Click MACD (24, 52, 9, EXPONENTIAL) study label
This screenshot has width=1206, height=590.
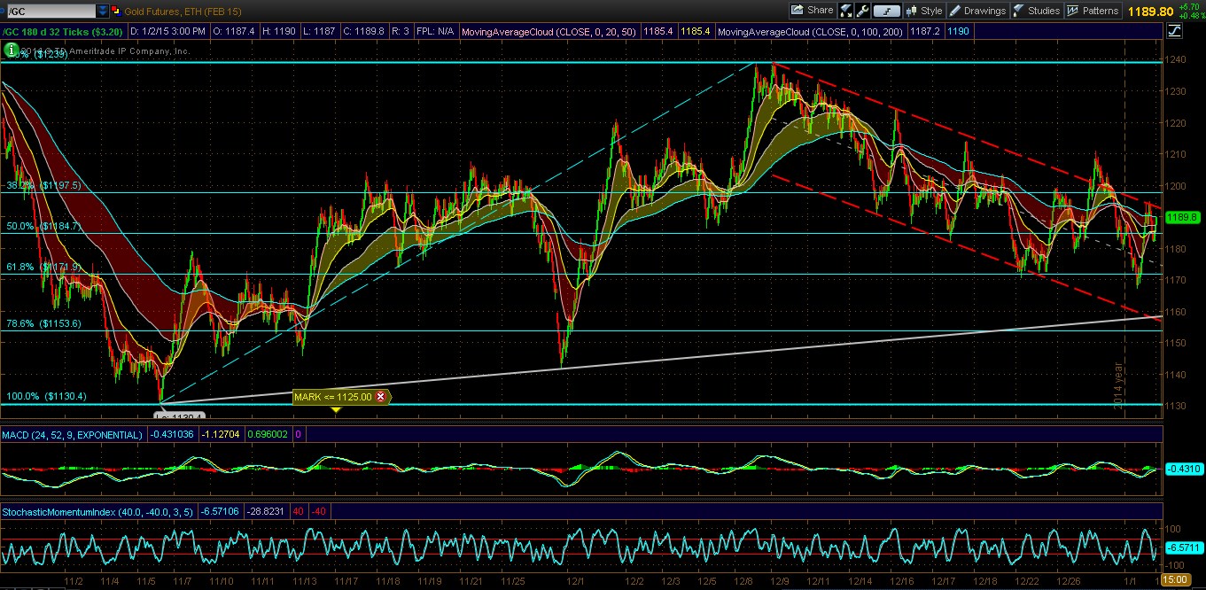coord(72,435)
